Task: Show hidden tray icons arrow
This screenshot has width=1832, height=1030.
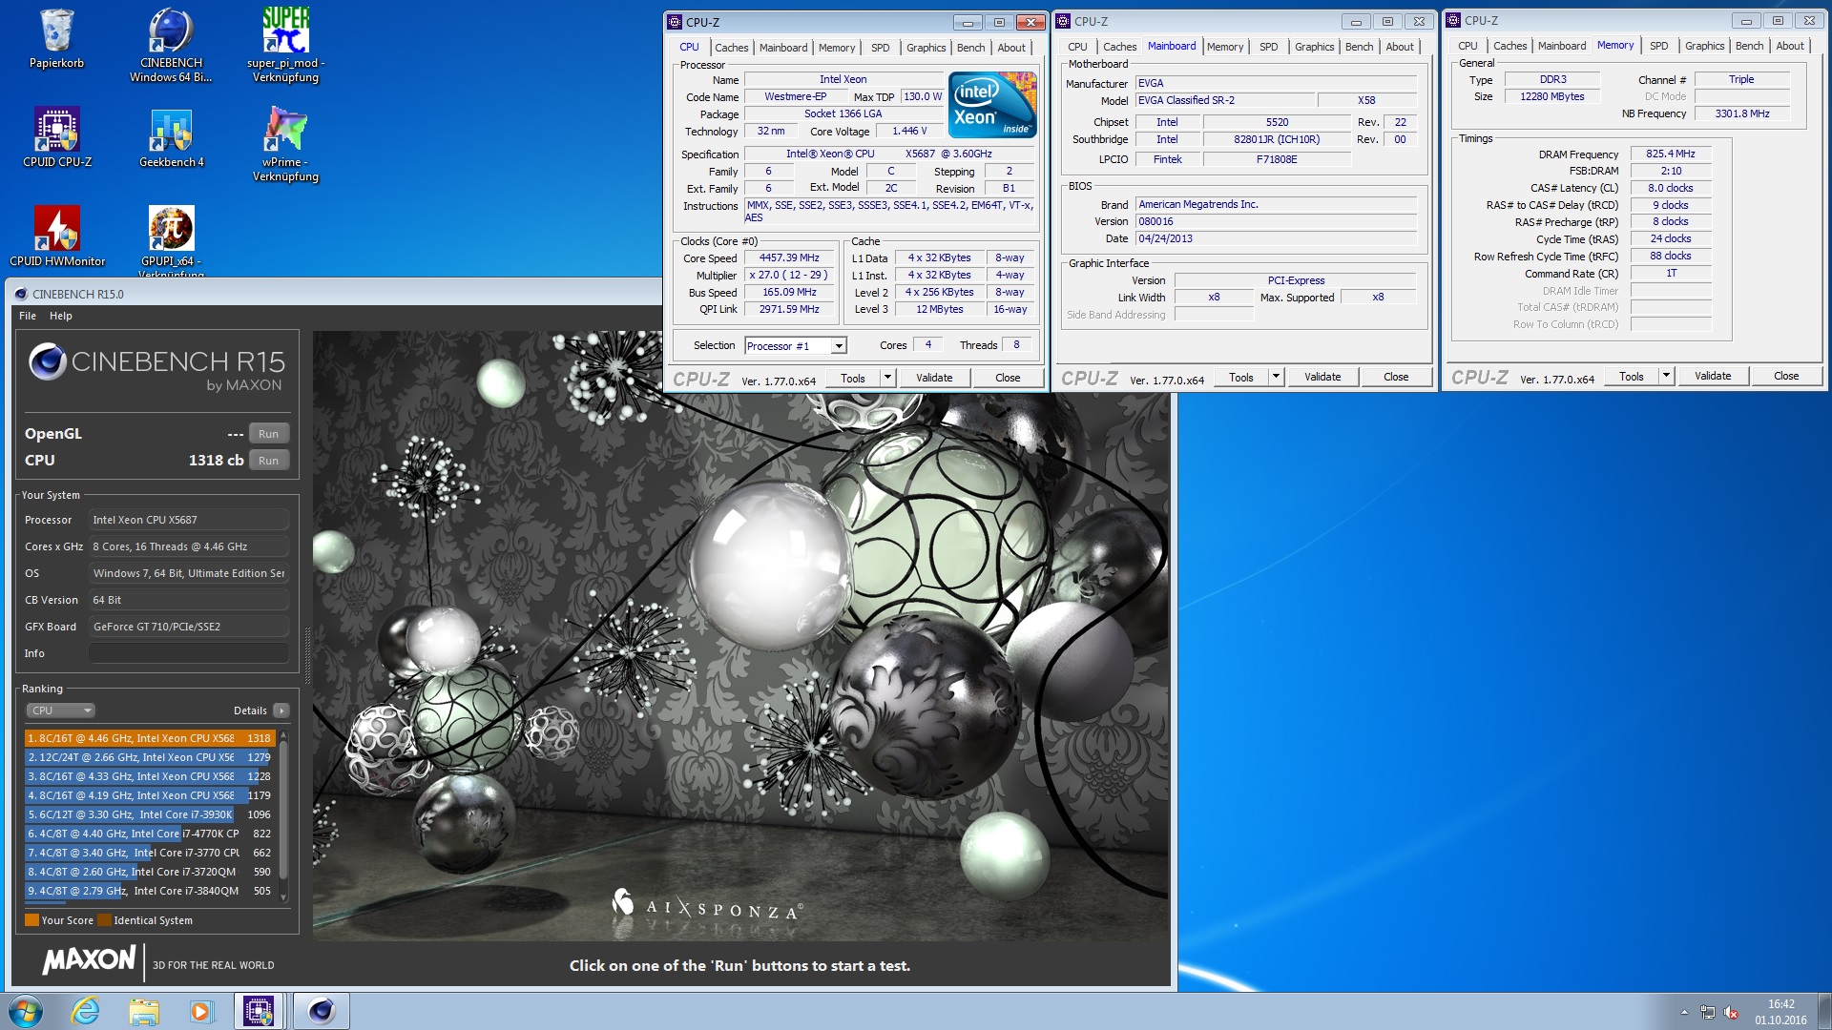Action: click(1684, 1013)
